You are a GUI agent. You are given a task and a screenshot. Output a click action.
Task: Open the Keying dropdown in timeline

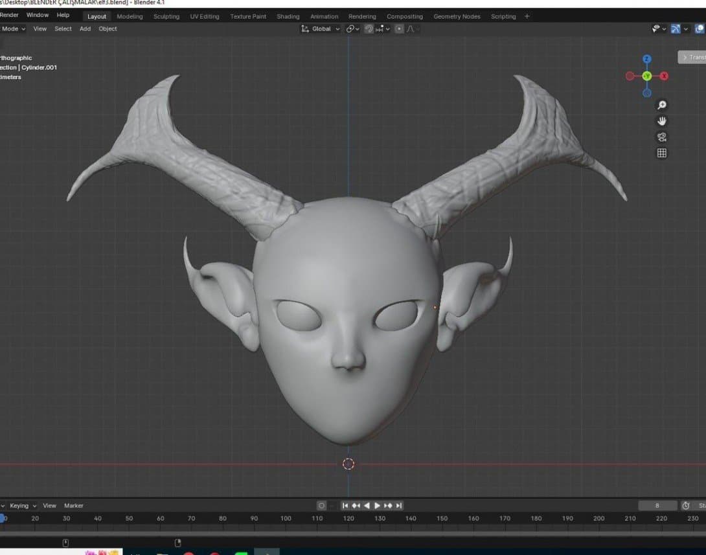[x=23, y=506]
